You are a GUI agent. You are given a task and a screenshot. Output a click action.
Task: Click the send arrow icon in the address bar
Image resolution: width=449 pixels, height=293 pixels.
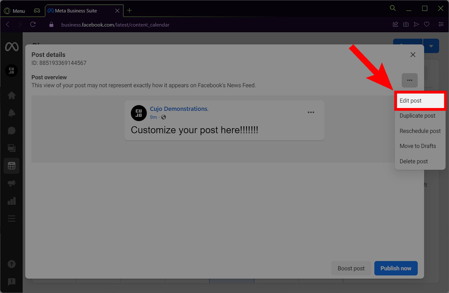tap(416, 25)
